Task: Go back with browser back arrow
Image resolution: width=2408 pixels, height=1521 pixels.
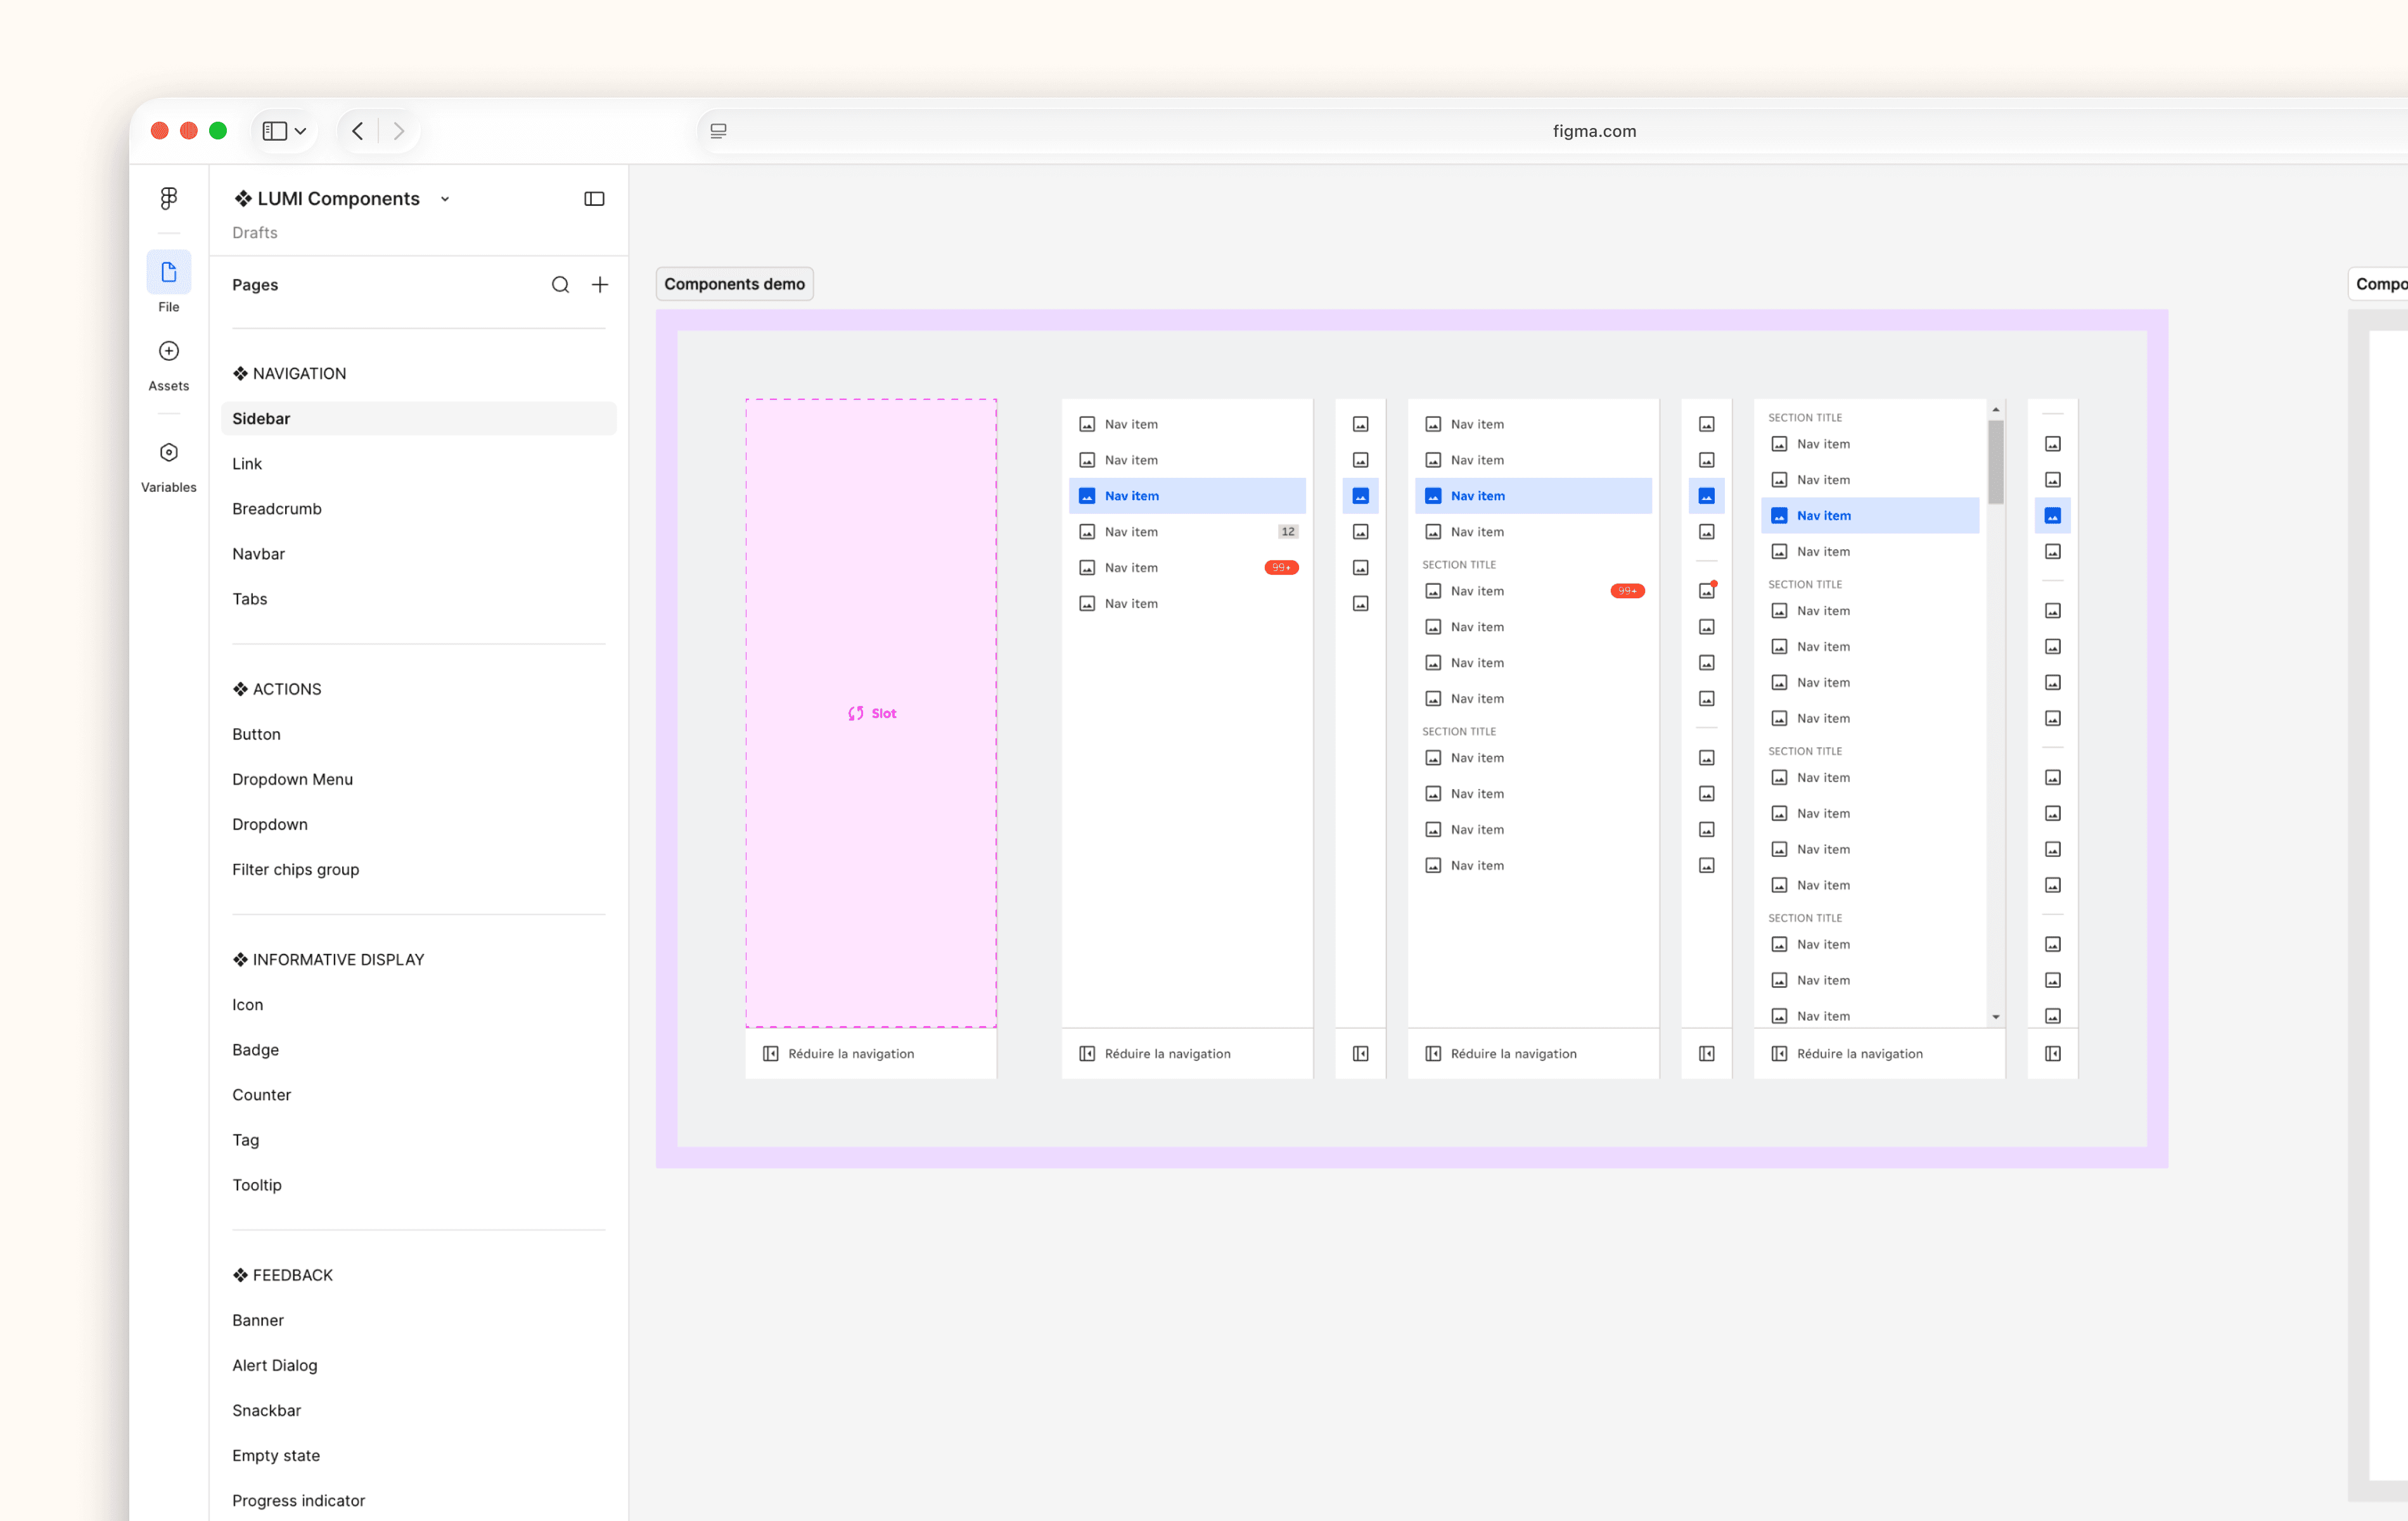Action: point(358,131)
